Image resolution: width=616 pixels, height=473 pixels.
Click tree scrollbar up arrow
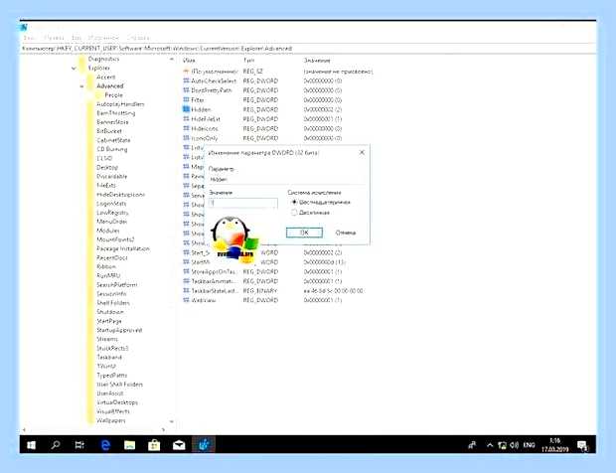(172, 60)
